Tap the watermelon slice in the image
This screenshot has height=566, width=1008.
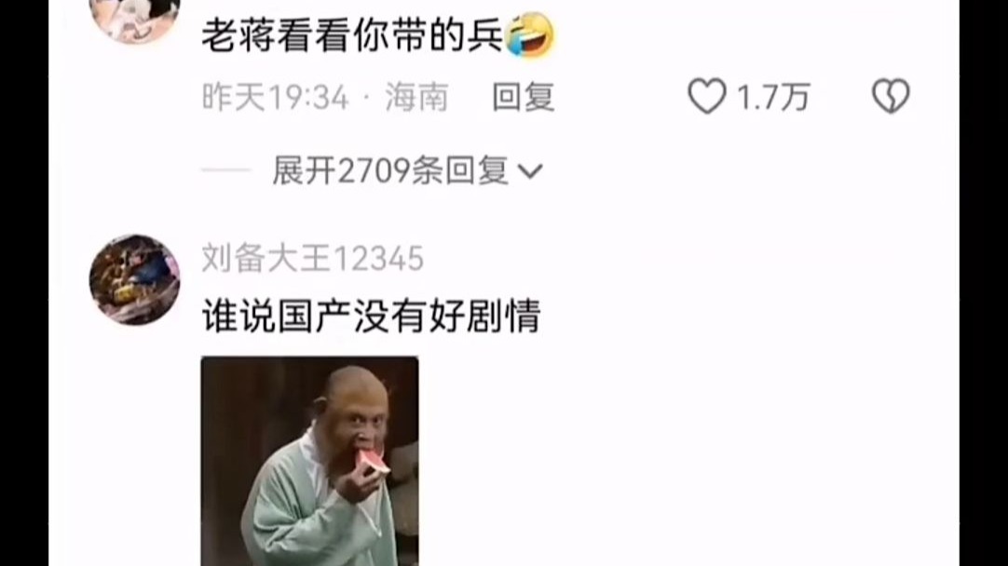[x=373, y=464]
